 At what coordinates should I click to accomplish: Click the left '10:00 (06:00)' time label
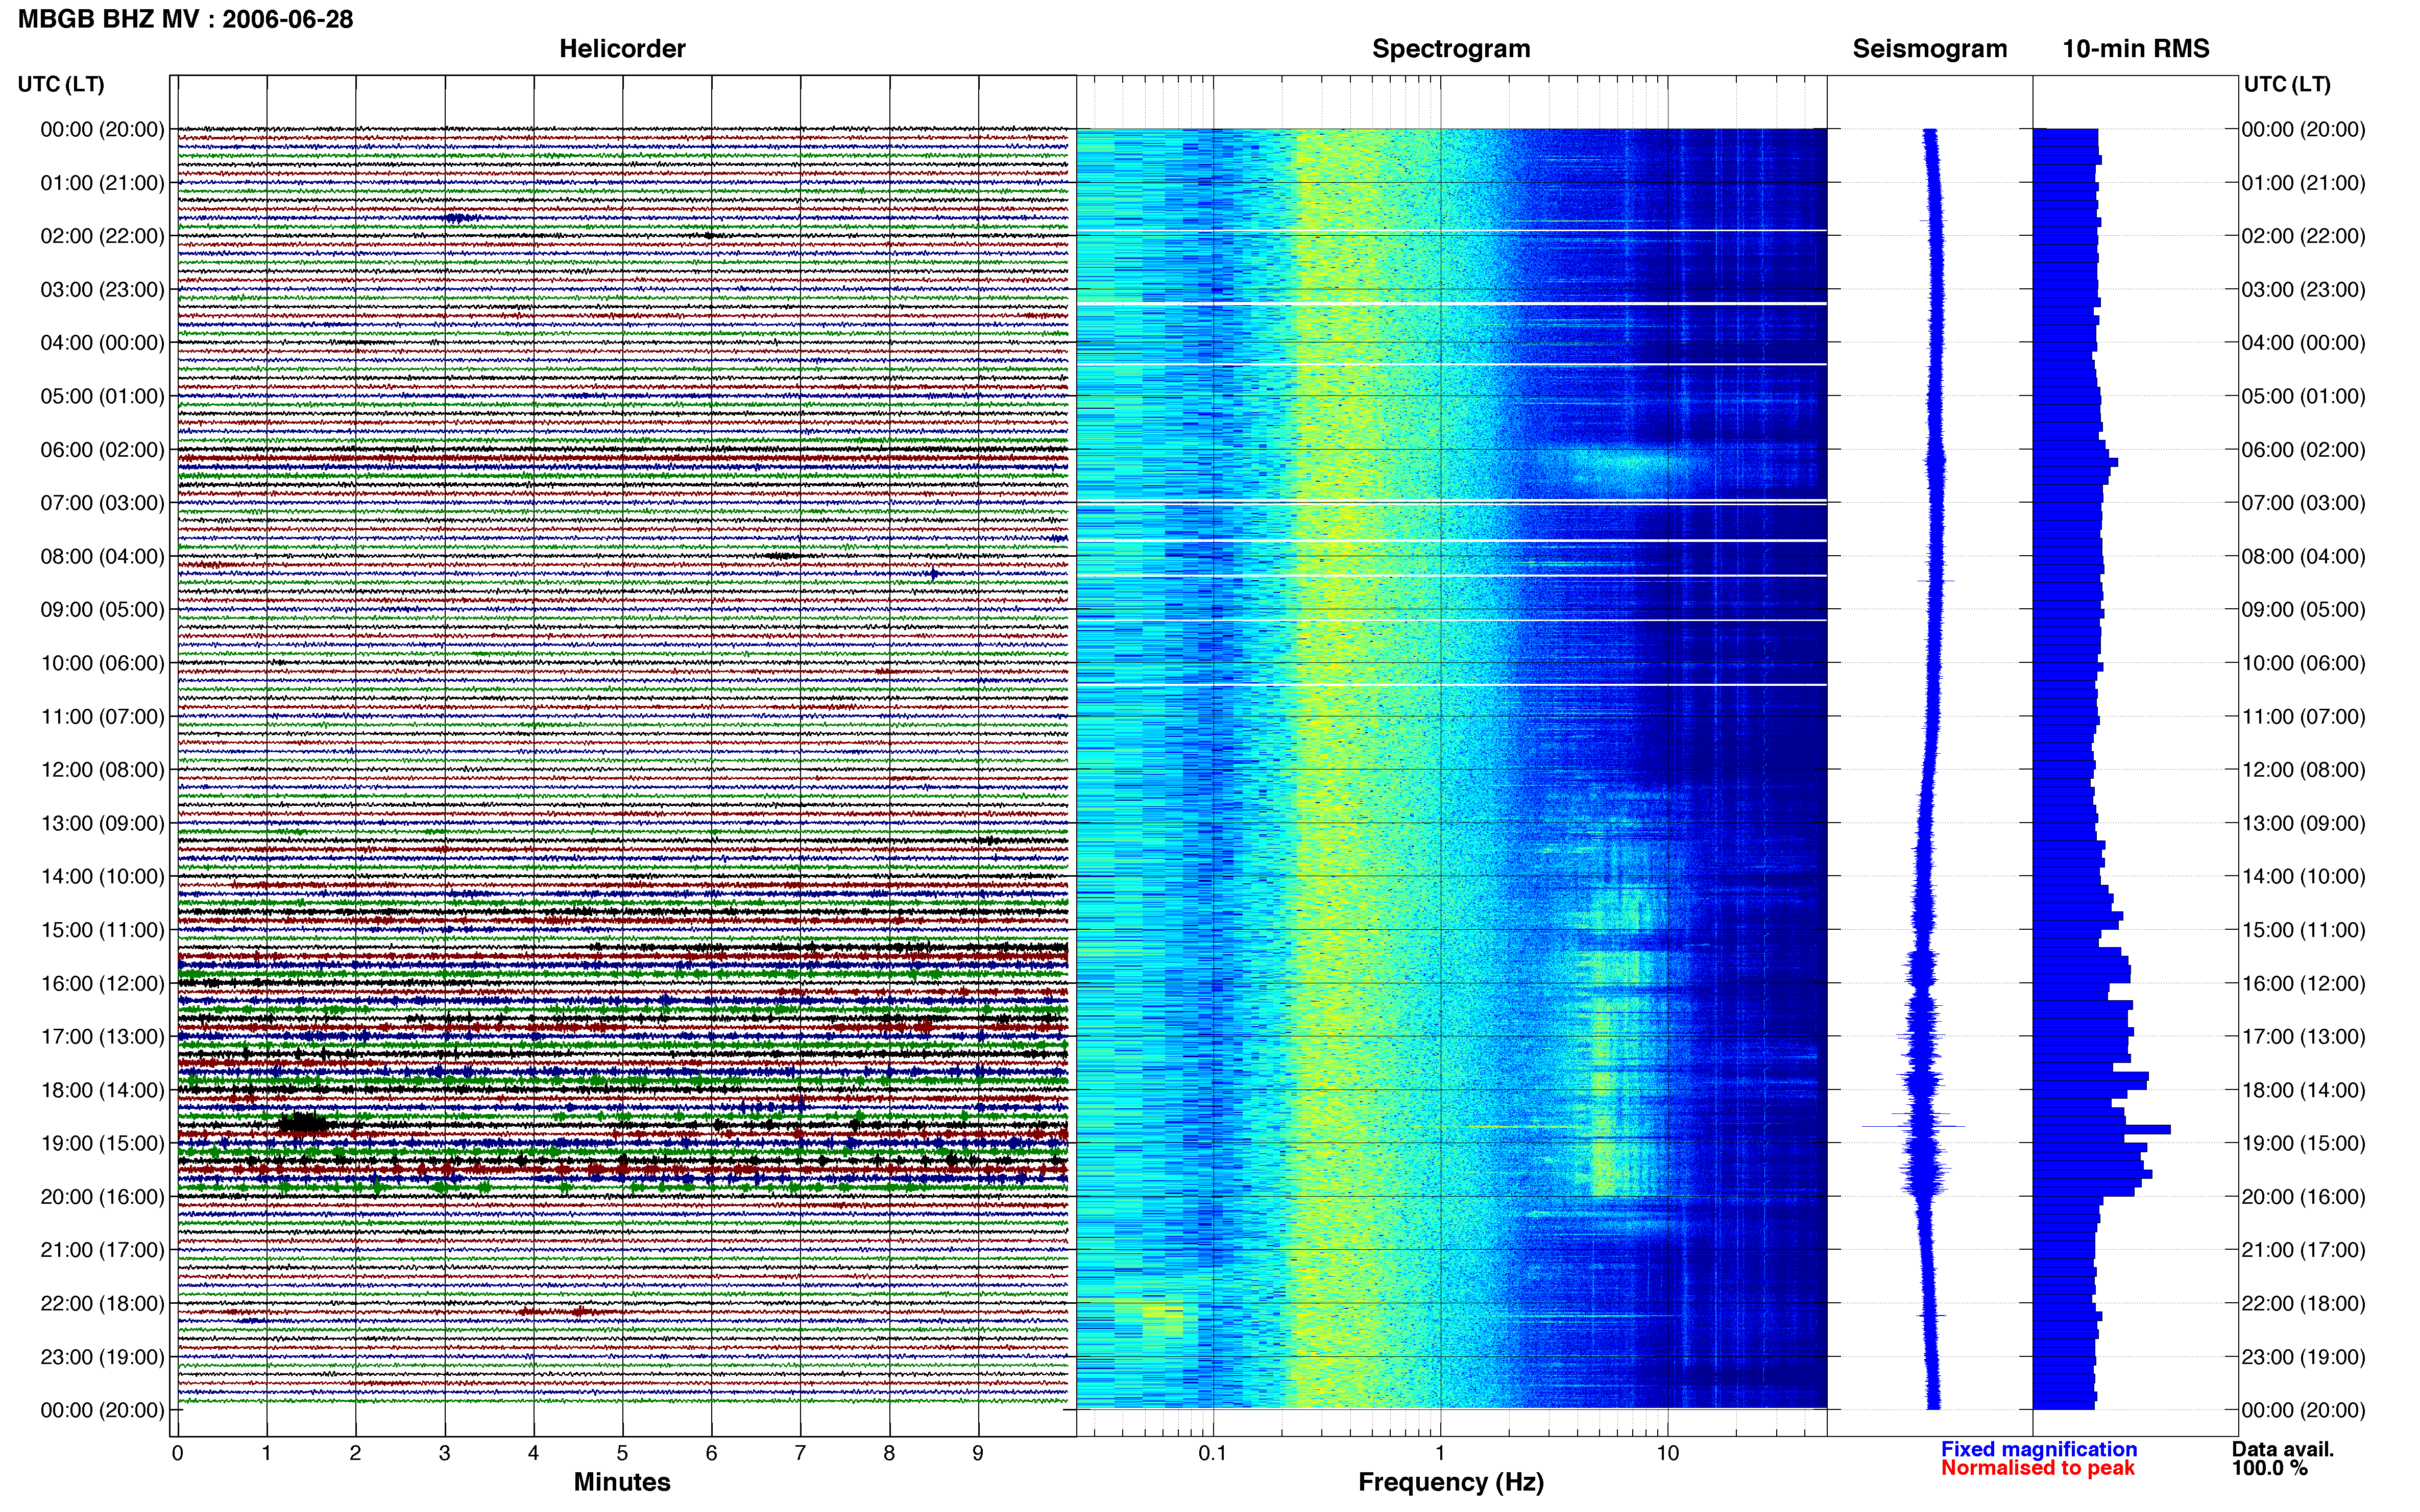102,663
